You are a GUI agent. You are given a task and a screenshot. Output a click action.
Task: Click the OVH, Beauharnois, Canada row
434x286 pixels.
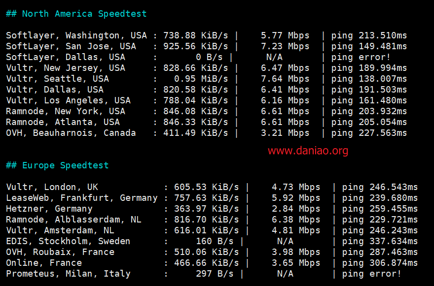207,132
